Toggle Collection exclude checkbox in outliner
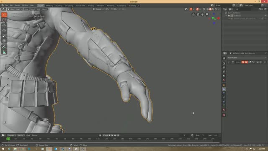The height and width of the screenshot is (151, 268). click(229, 16)
